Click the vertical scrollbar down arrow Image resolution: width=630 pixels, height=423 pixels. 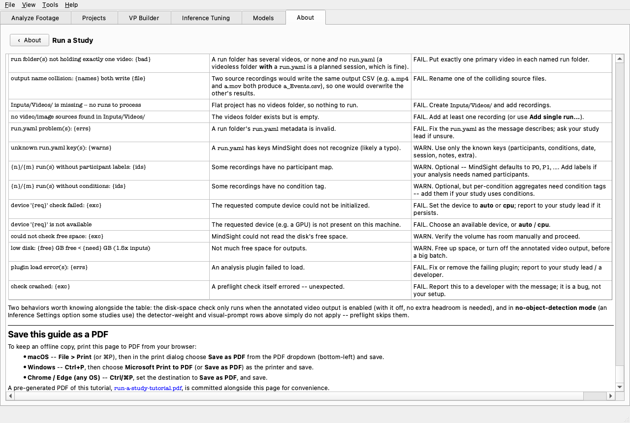pos(620,387)
